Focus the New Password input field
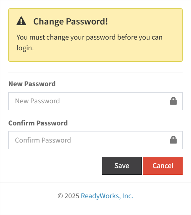 95,101
